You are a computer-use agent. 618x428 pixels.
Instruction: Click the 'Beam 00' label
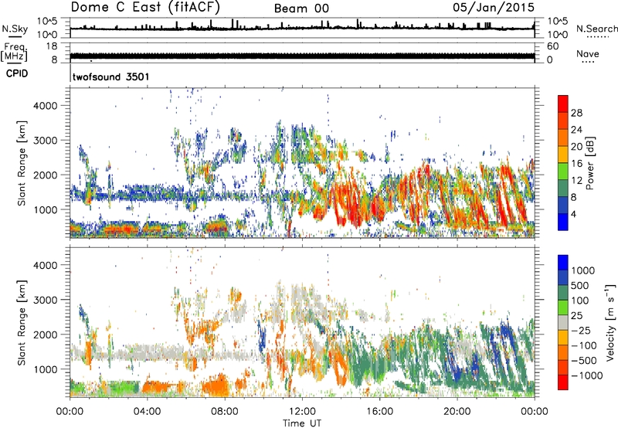click(301, 8)
